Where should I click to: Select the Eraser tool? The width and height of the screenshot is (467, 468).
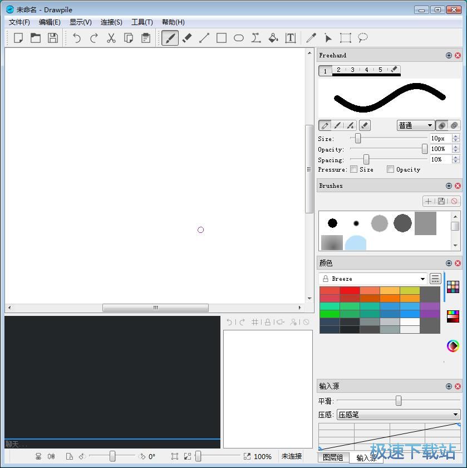(x=187, y=38)
